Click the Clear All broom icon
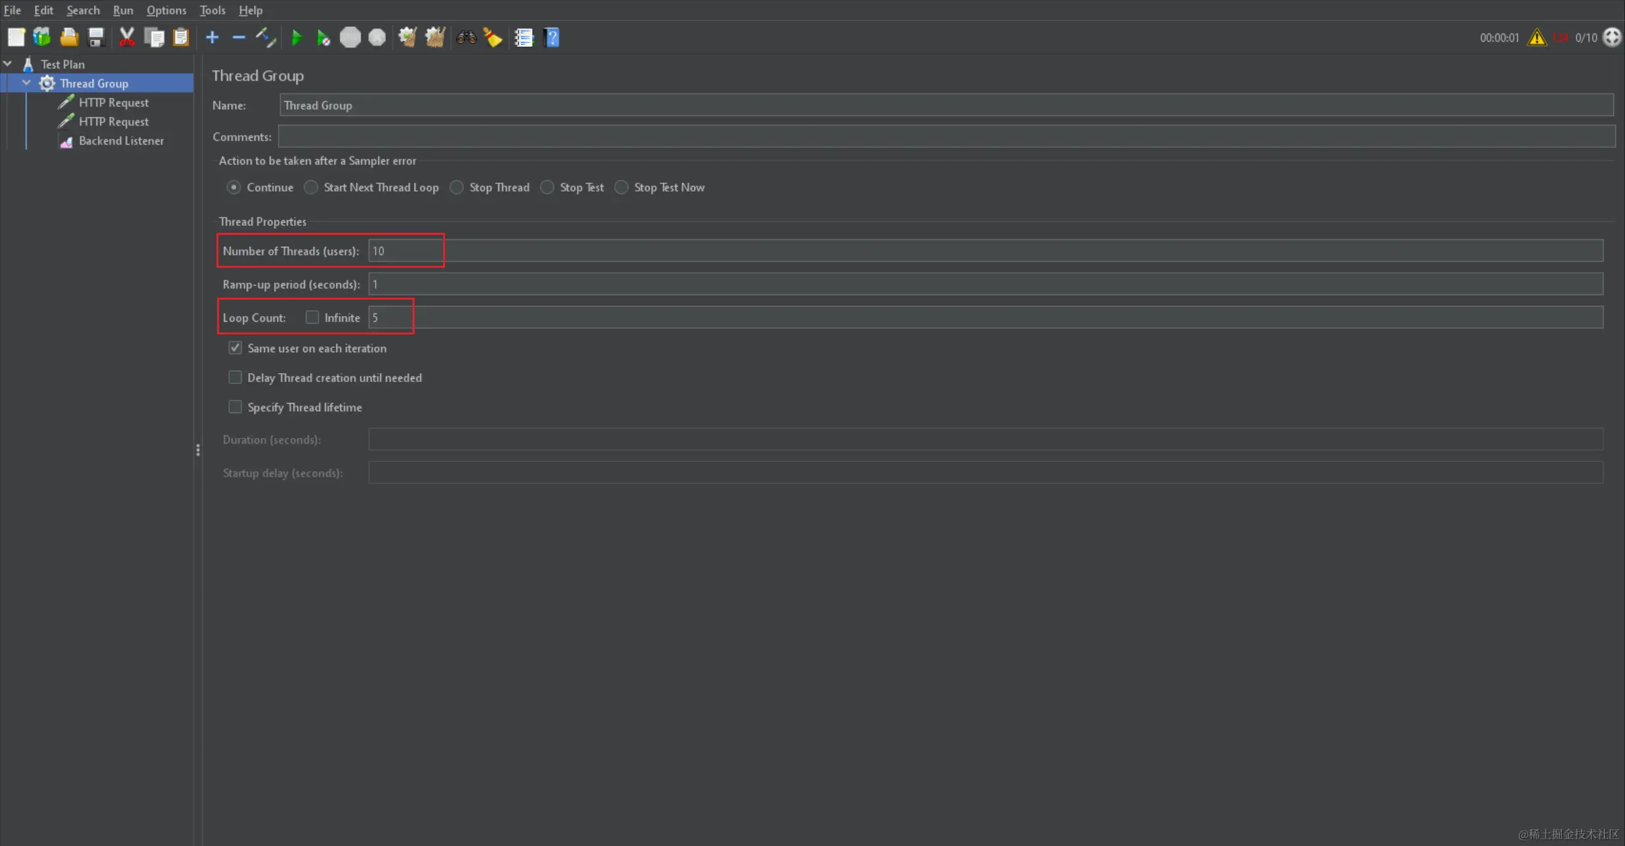Viewport: 1625px width, 846px height. click(435, 37)
